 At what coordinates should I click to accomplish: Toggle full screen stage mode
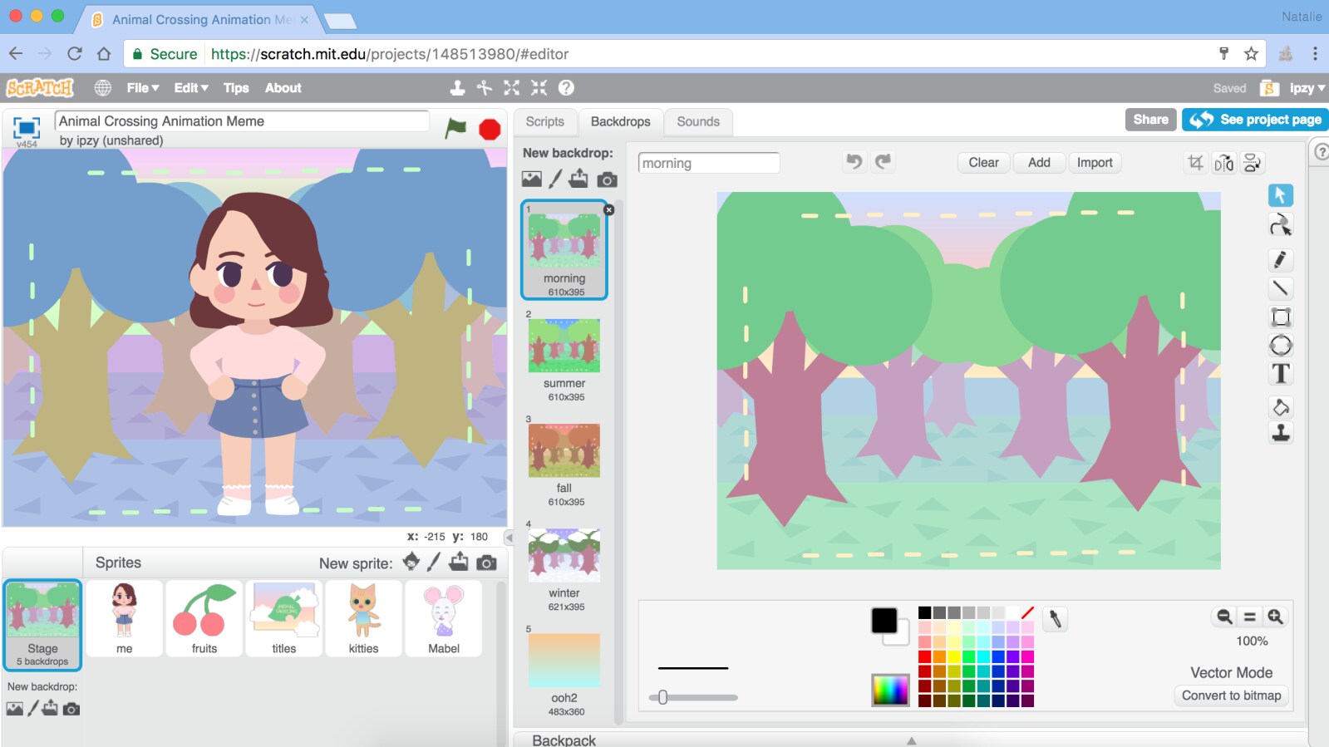tap(27, 128)
